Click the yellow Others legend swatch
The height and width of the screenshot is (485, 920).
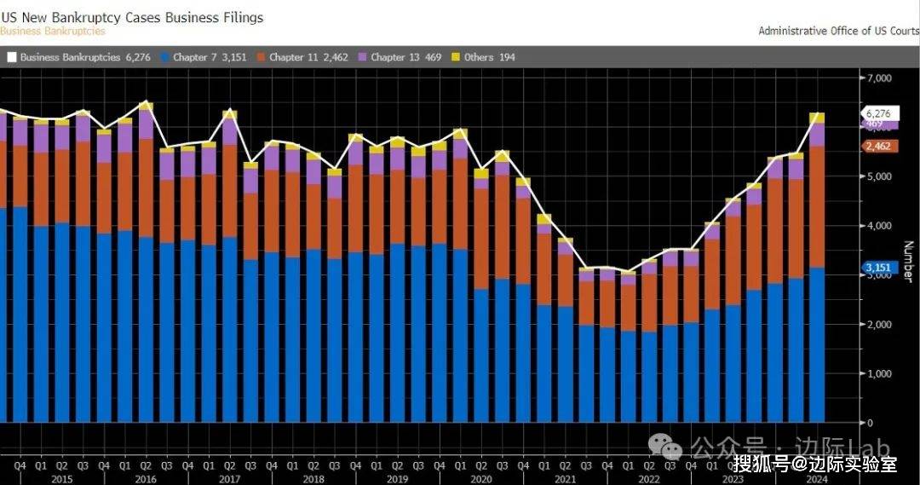pyautogui.click(x=456, y=58)
